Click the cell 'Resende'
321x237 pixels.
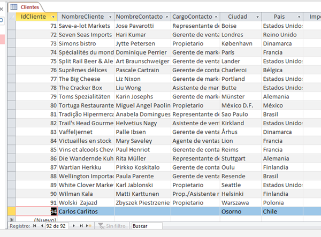pos(241,176)
